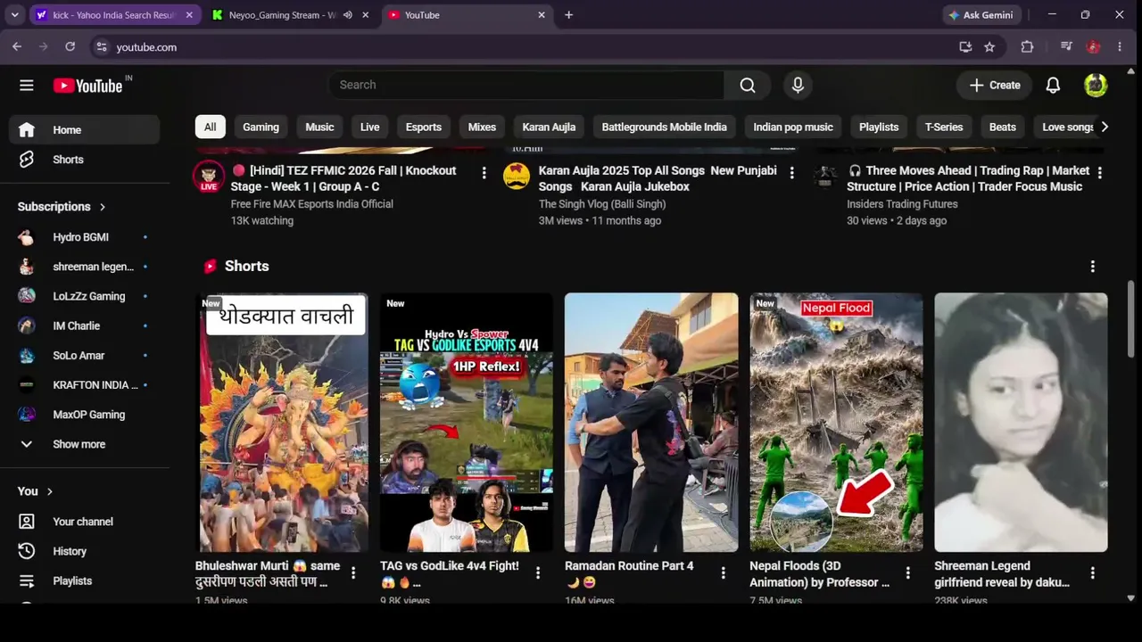The width and height of the screenshot is (1142, 642).
Task: Click the install app icon in address bar
Action: coord(965,46)
